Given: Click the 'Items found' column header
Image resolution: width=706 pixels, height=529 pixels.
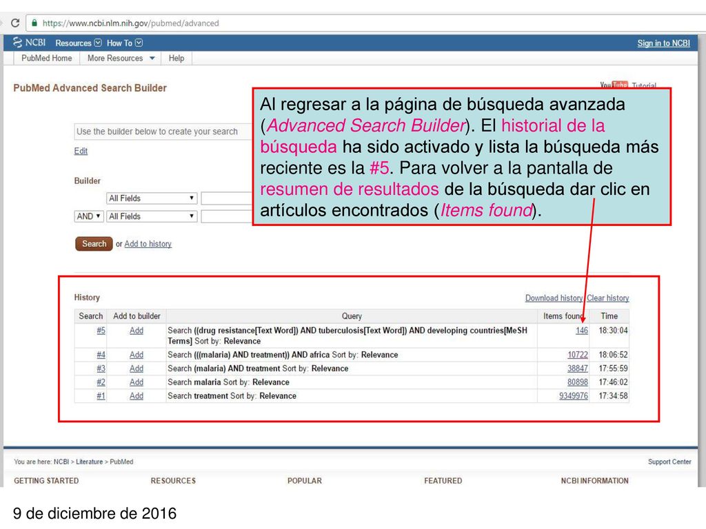Looking at the screenshot, I should point(563,316).
